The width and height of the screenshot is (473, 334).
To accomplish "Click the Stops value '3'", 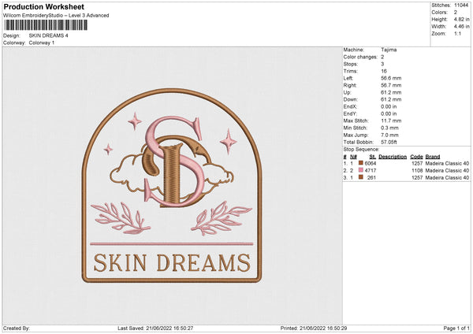I will [382, 64].
